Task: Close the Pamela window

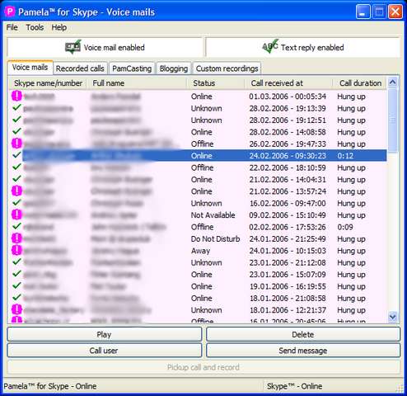Action: (395, 12)
